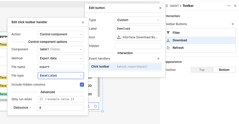Click the Only run when input field
239x124 pixels.
(x=61, y=99)
